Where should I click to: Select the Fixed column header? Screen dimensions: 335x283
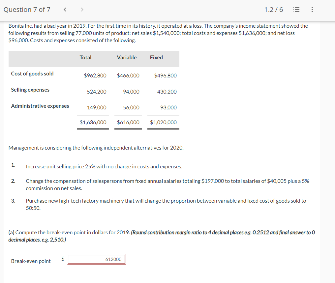156,57
